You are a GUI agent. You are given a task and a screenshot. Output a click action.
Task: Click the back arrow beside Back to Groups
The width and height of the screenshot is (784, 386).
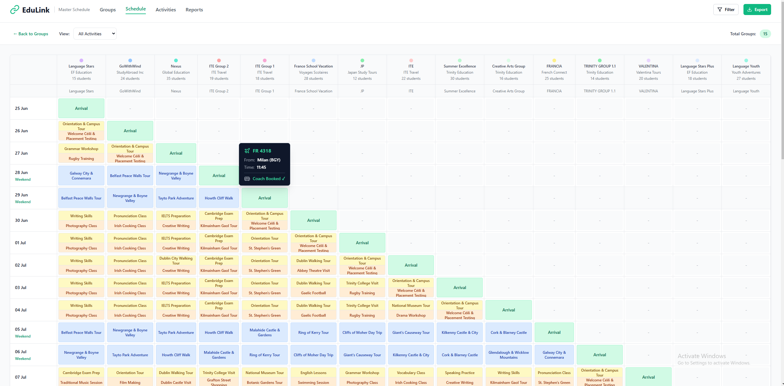point(15,34)
